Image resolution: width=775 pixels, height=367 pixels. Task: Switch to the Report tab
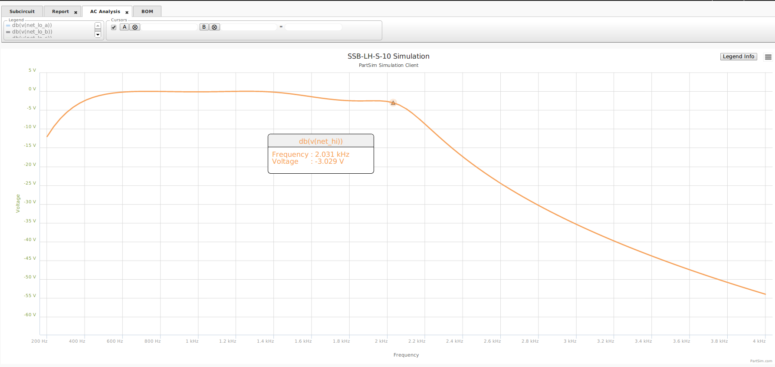60,11
